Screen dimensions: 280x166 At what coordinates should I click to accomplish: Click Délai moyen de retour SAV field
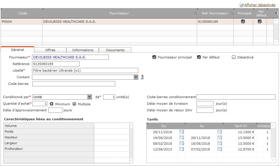[x=205, y=110]
